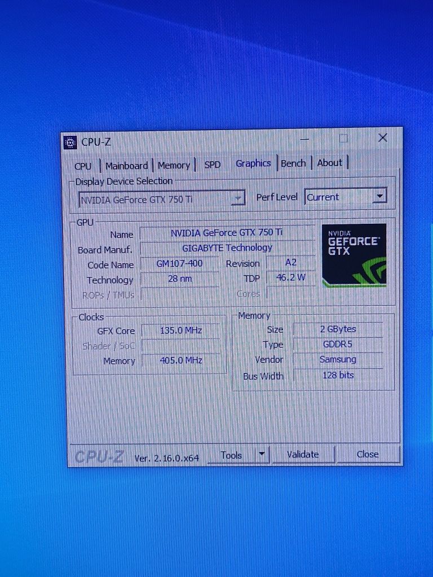
Task: Click the empty ROPs / TMUs field
Action: click(180, 294)
